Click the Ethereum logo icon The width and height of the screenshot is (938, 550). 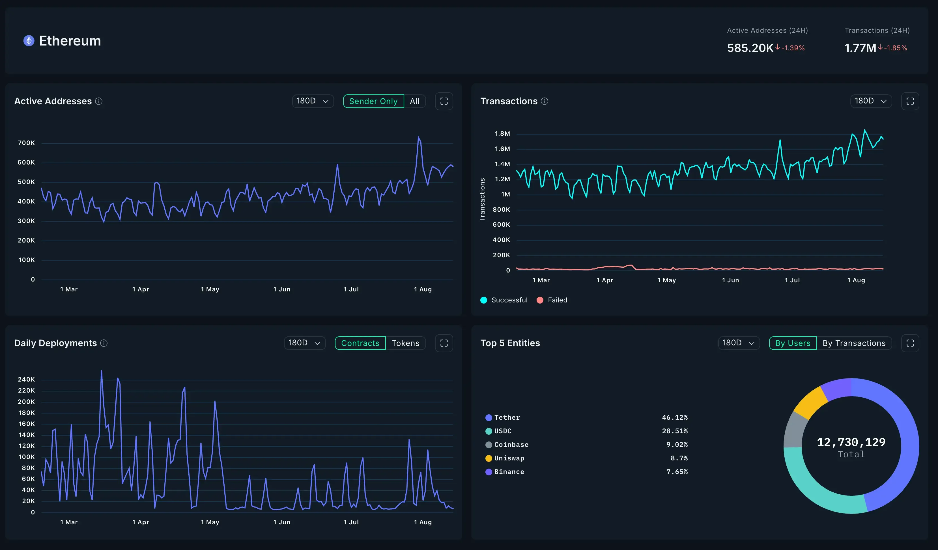(x=29, y=40)
